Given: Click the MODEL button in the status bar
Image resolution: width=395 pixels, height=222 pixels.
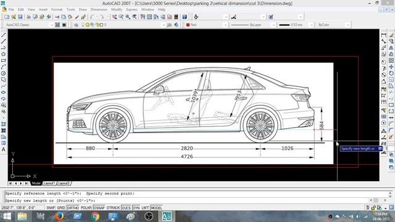Looking at the screenshot, I should [156, 208].
